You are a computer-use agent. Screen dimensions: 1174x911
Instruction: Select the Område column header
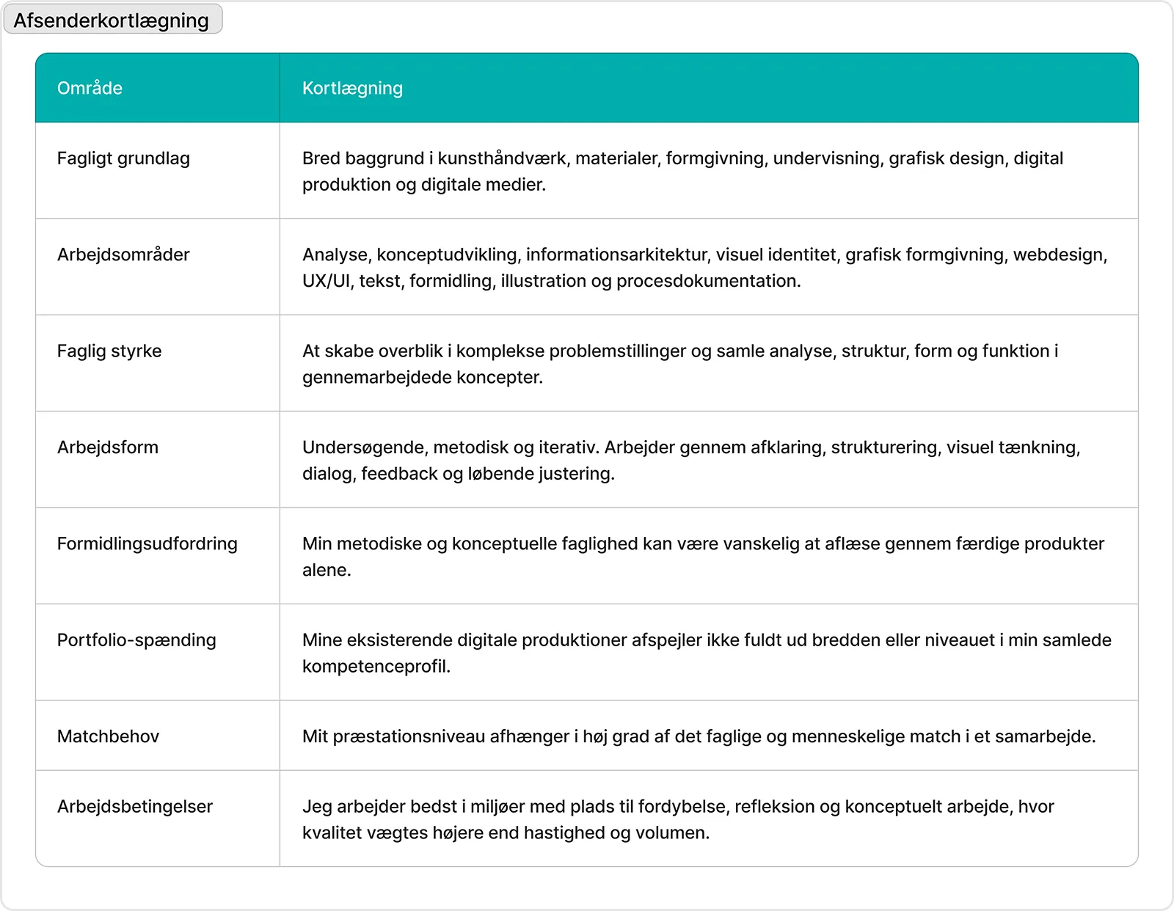(x=158, y=88)
